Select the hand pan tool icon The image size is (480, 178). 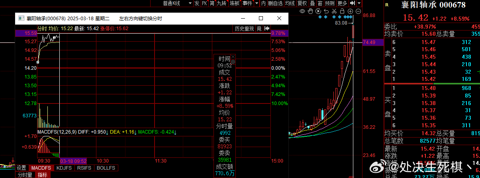tap(310, 11)
